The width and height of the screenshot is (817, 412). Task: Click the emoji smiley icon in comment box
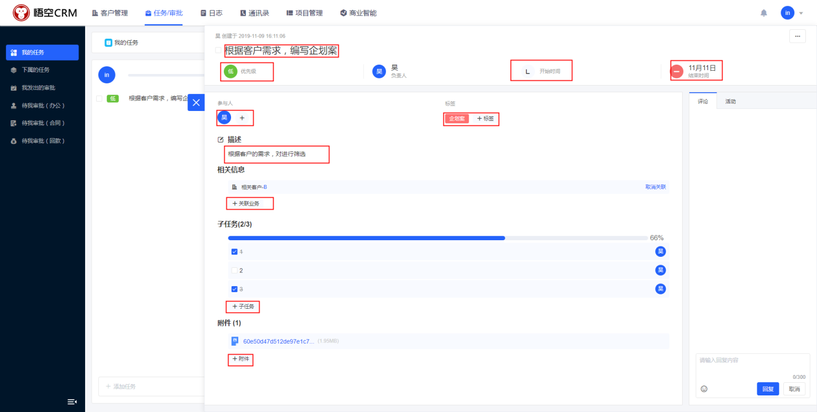pyautogui.click(x=704, y=389)
